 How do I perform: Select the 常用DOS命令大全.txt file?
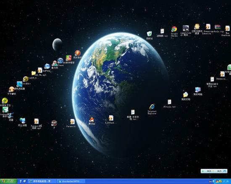click(x=212, y=79)
